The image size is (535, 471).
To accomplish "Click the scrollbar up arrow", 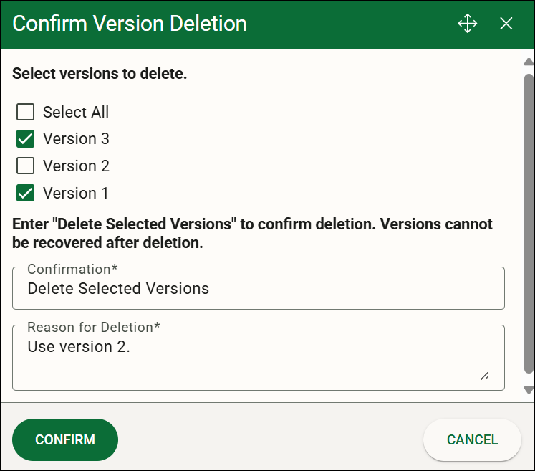I will point(529,62).
